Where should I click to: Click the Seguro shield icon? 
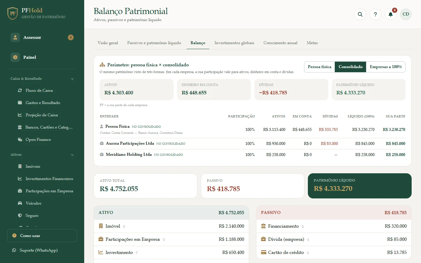coord(20,216)
